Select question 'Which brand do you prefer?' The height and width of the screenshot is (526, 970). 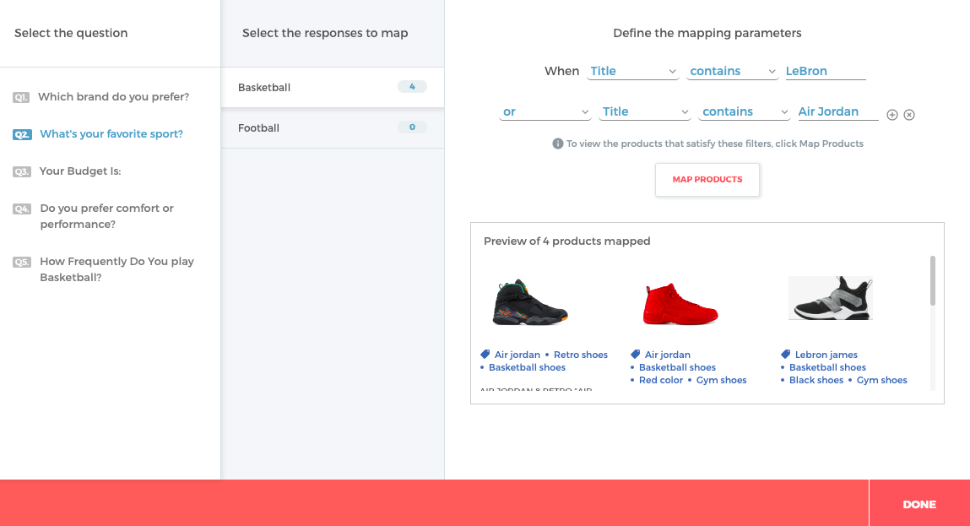113,96
